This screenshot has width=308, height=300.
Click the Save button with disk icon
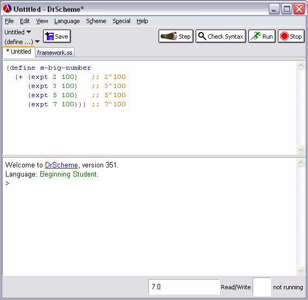pyautogui.click(x=57, y=36)
